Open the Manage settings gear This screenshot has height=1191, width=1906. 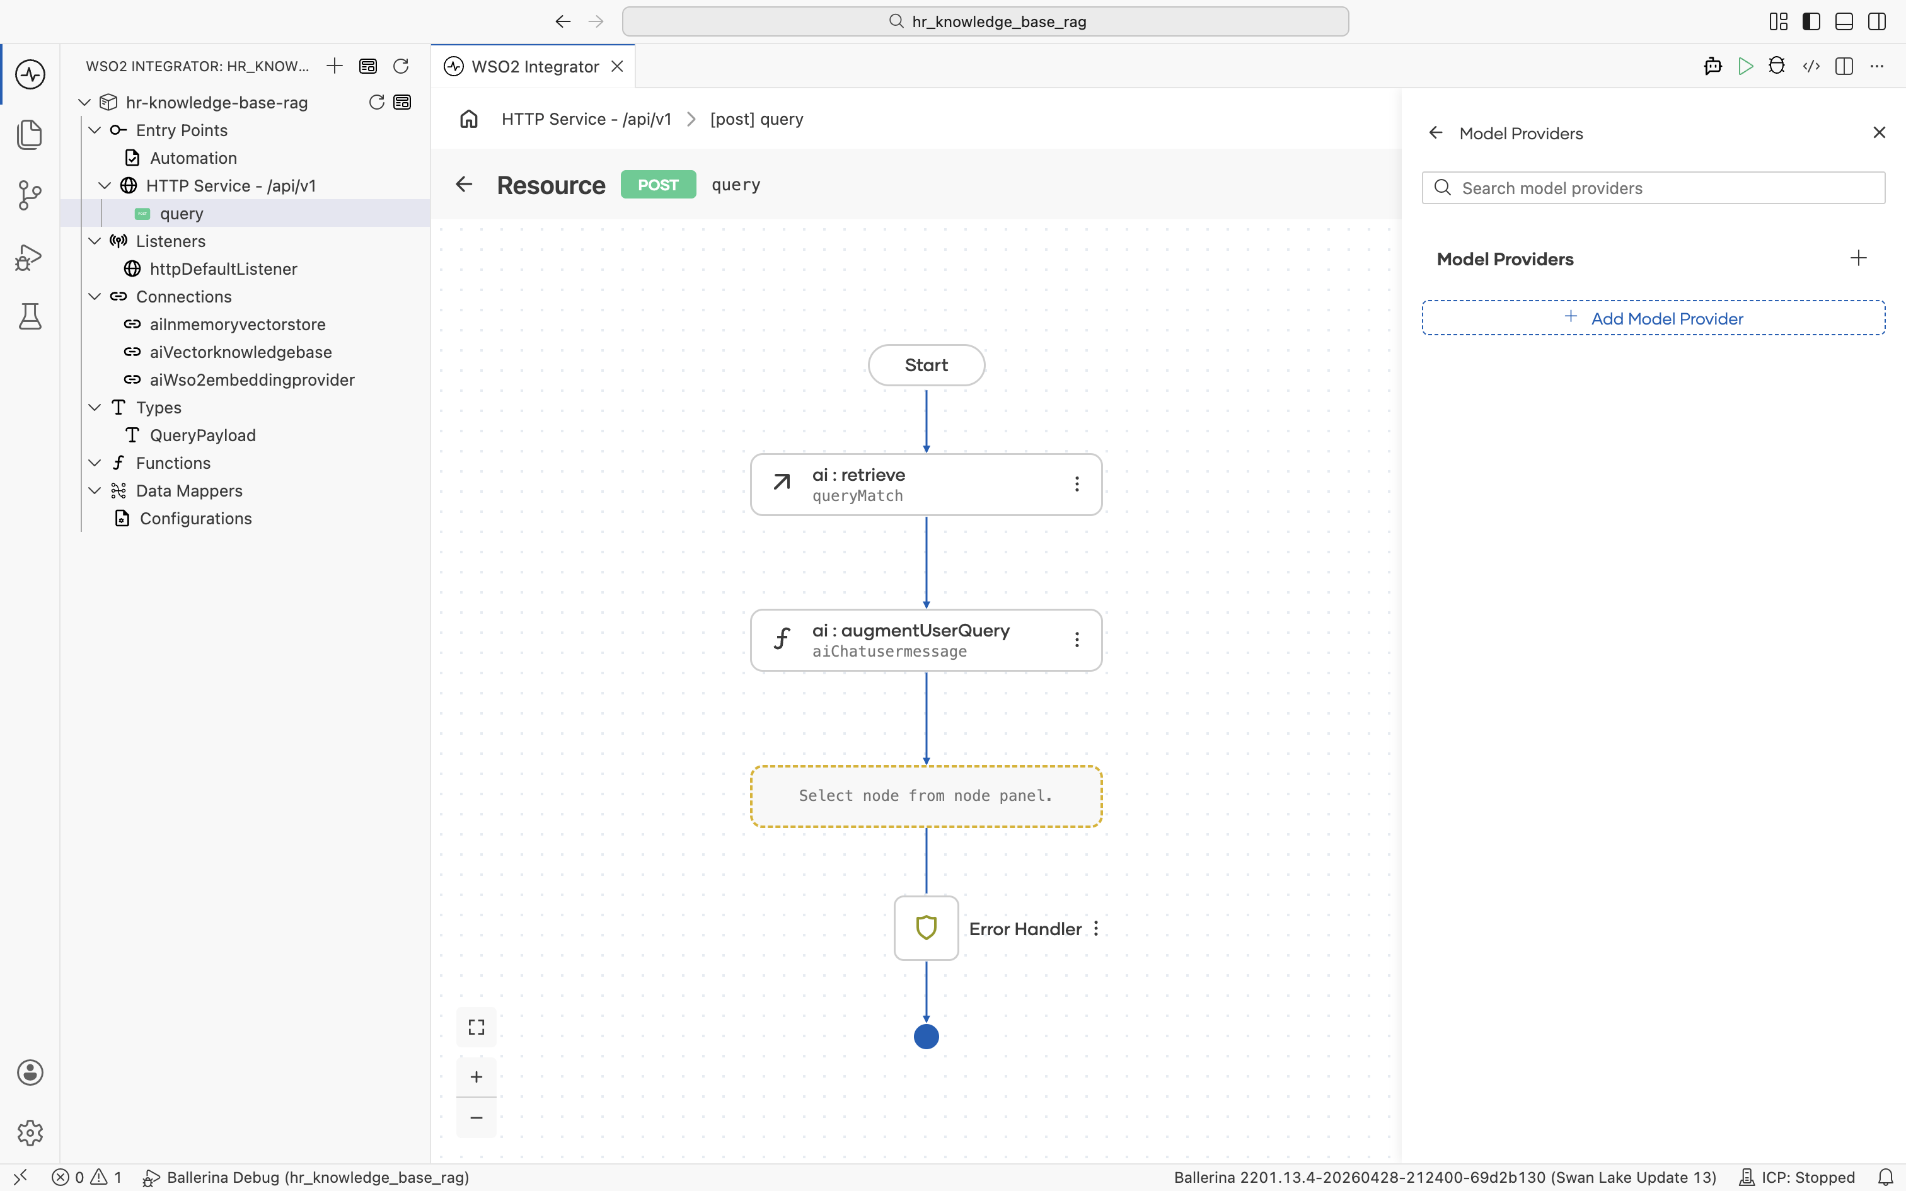coord(30,1133)
